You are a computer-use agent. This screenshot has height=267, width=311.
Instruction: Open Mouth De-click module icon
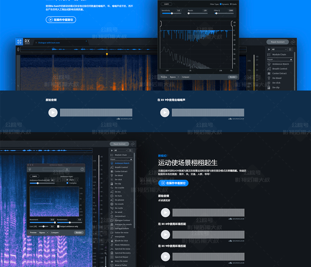pos(112,241)
